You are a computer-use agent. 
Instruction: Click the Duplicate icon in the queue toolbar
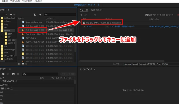[95, 15]
